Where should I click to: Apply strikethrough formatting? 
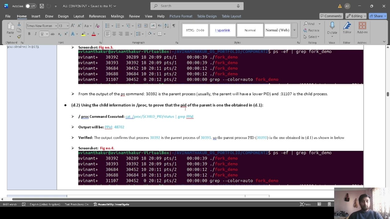point(52,34)
